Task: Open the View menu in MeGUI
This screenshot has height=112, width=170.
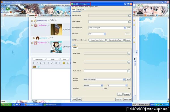Action: click(x=76, y=7)
